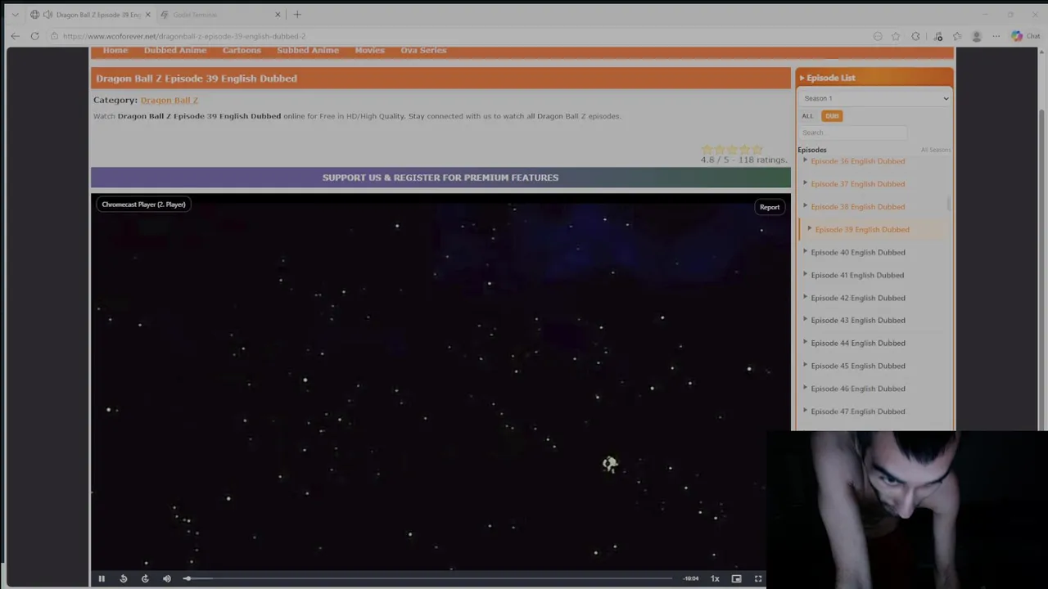Reload the page with refresh icon
This screenshot has width=1048, height=589.
tap(34, 36)
